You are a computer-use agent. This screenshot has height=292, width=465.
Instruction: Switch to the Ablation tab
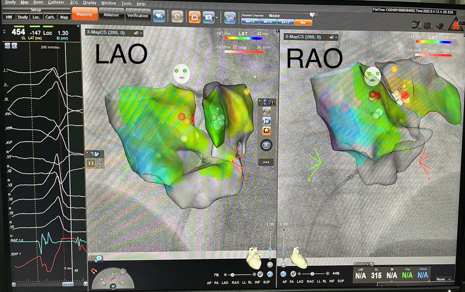[x=111, y=15]
